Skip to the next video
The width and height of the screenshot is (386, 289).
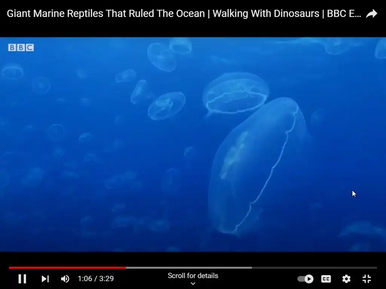45,279
